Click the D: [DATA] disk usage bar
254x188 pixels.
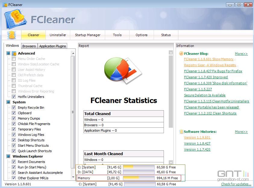tap(139, 172)
